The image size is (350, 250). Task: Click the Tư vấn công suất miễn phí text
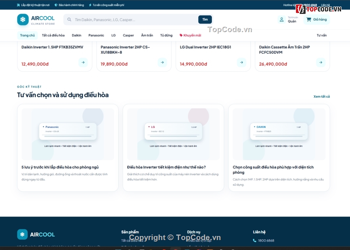(108, 5)
